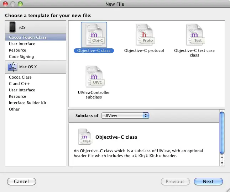Click the Obj-C icon in description pane
This screenshot has width=230, height=192.
(85, 137)
